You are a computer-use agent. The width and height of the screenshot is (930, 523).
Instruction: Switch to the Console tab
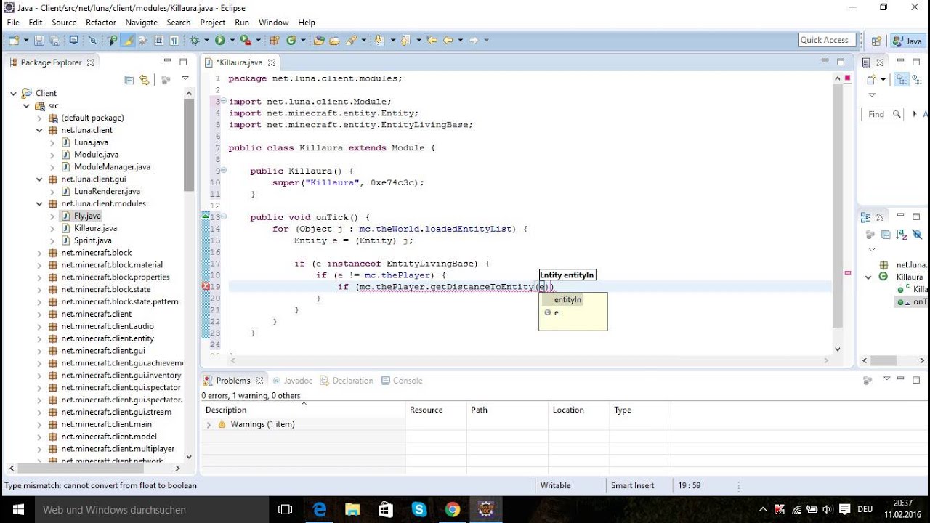click(401, 381)
